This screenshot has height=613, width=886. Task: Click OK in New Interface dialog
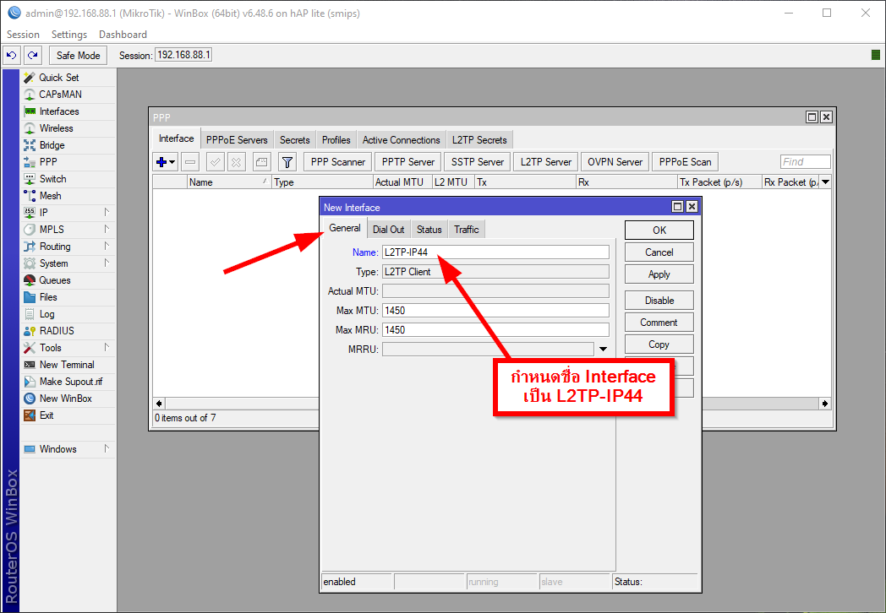[659, 231]
